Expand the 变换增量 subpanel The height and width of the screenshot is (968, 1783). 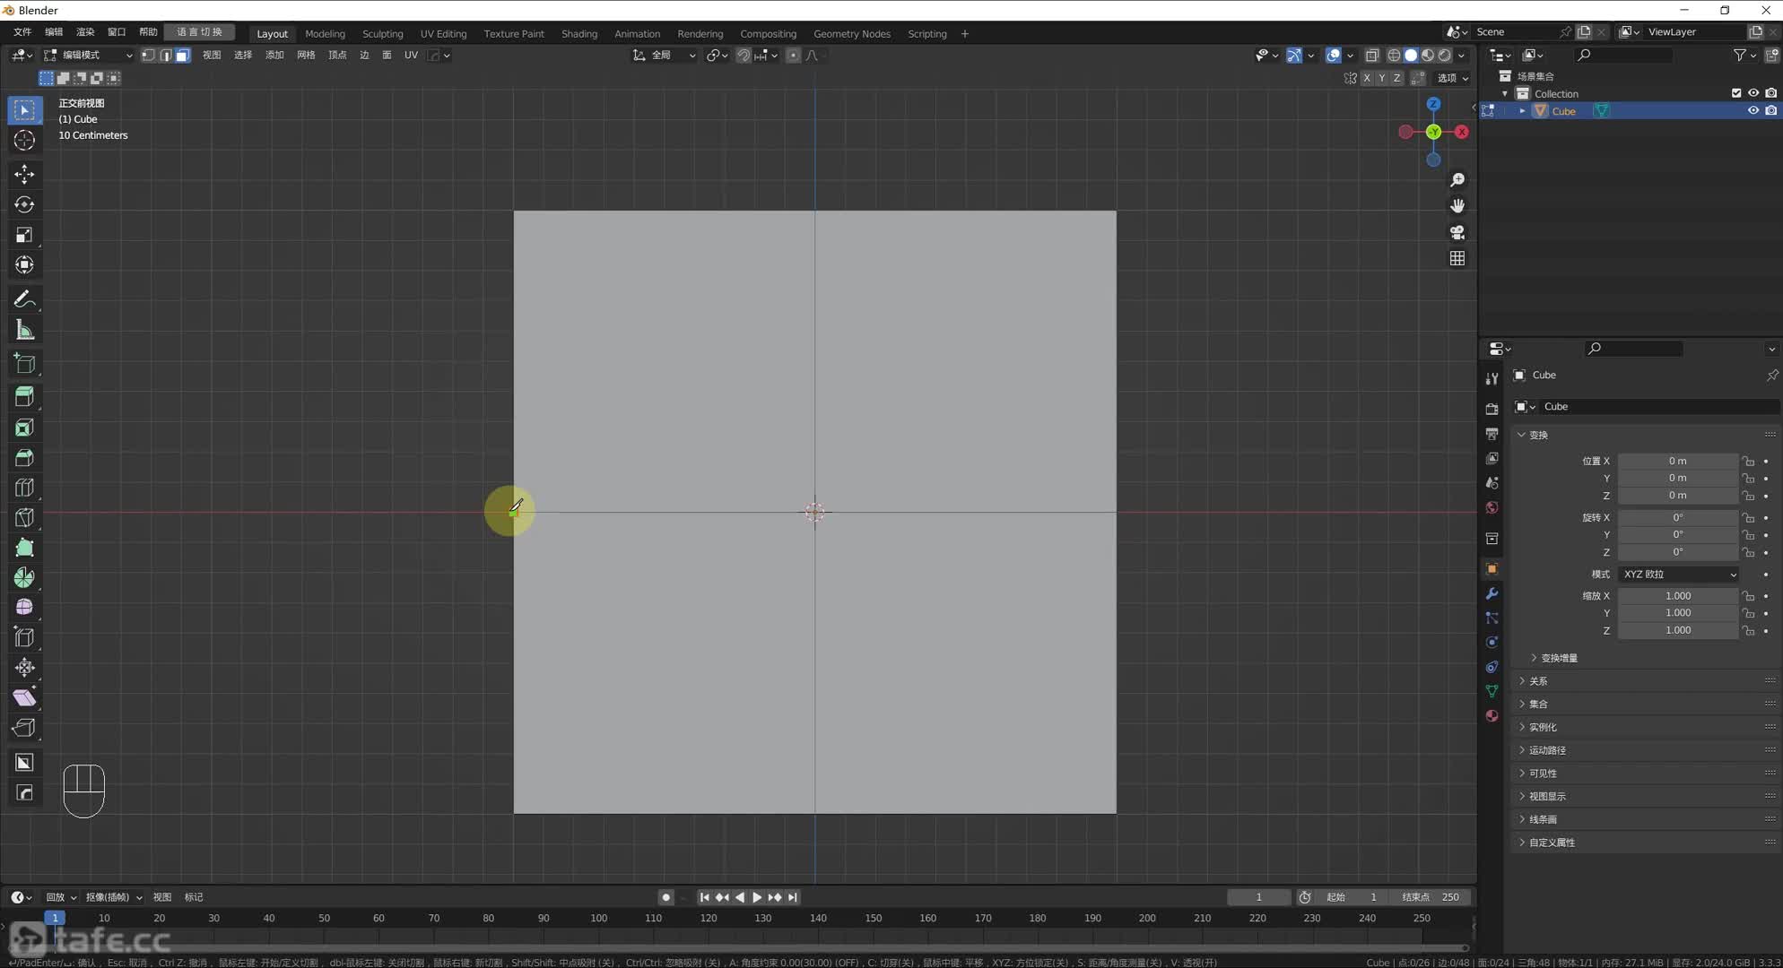1559,658
